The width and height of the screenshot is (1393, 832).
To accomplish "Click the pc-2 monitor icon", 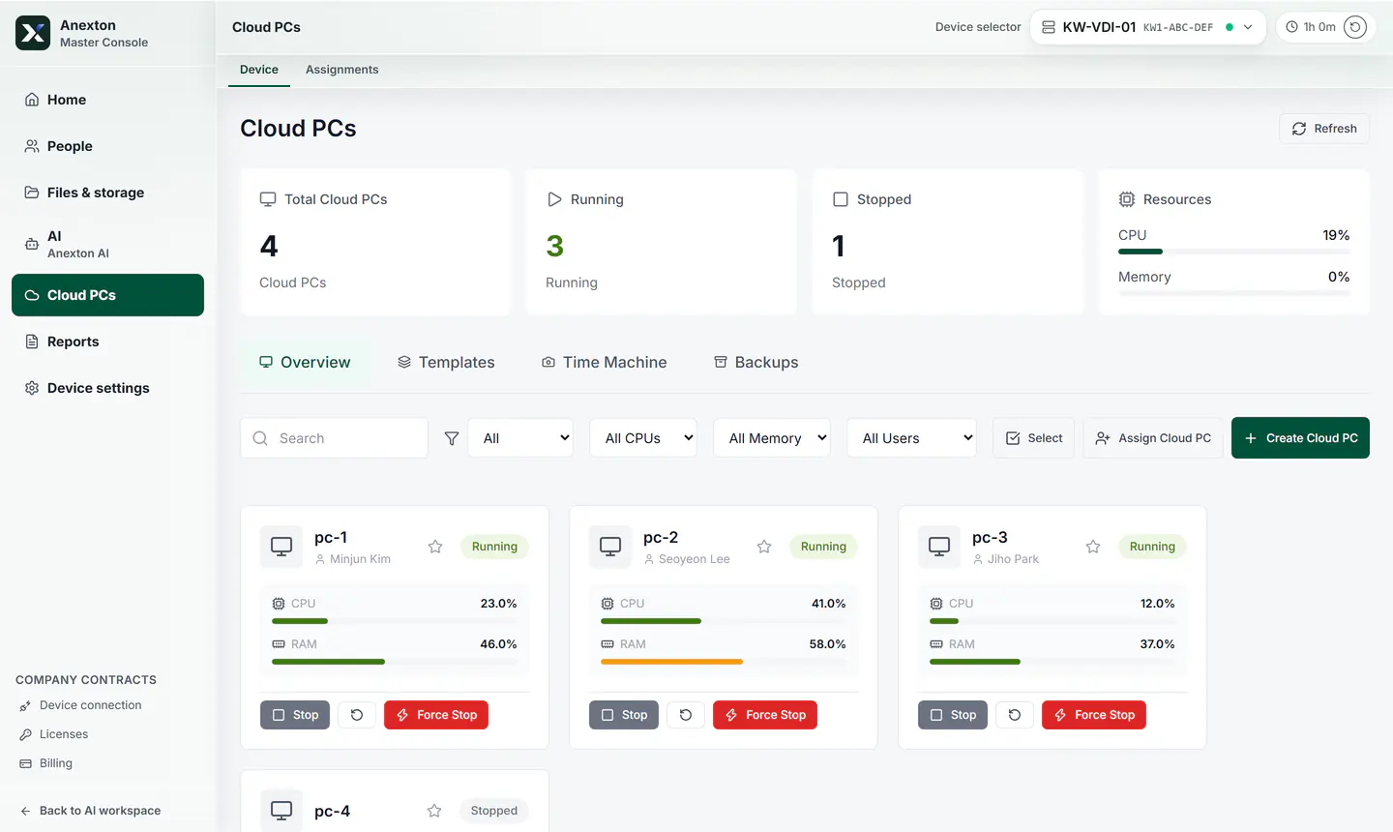I will [610, 547].
